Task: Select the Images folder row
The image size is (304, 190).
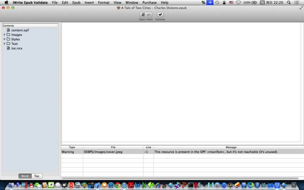Action: click(30, 35)
